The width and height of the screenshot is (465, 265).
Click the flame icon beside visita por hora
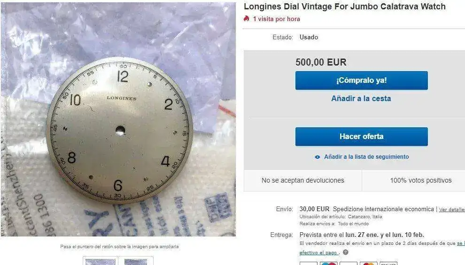[x=246, y=19]
